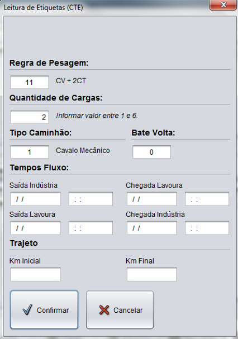Focus the Chegada Indústria time field

207,228
